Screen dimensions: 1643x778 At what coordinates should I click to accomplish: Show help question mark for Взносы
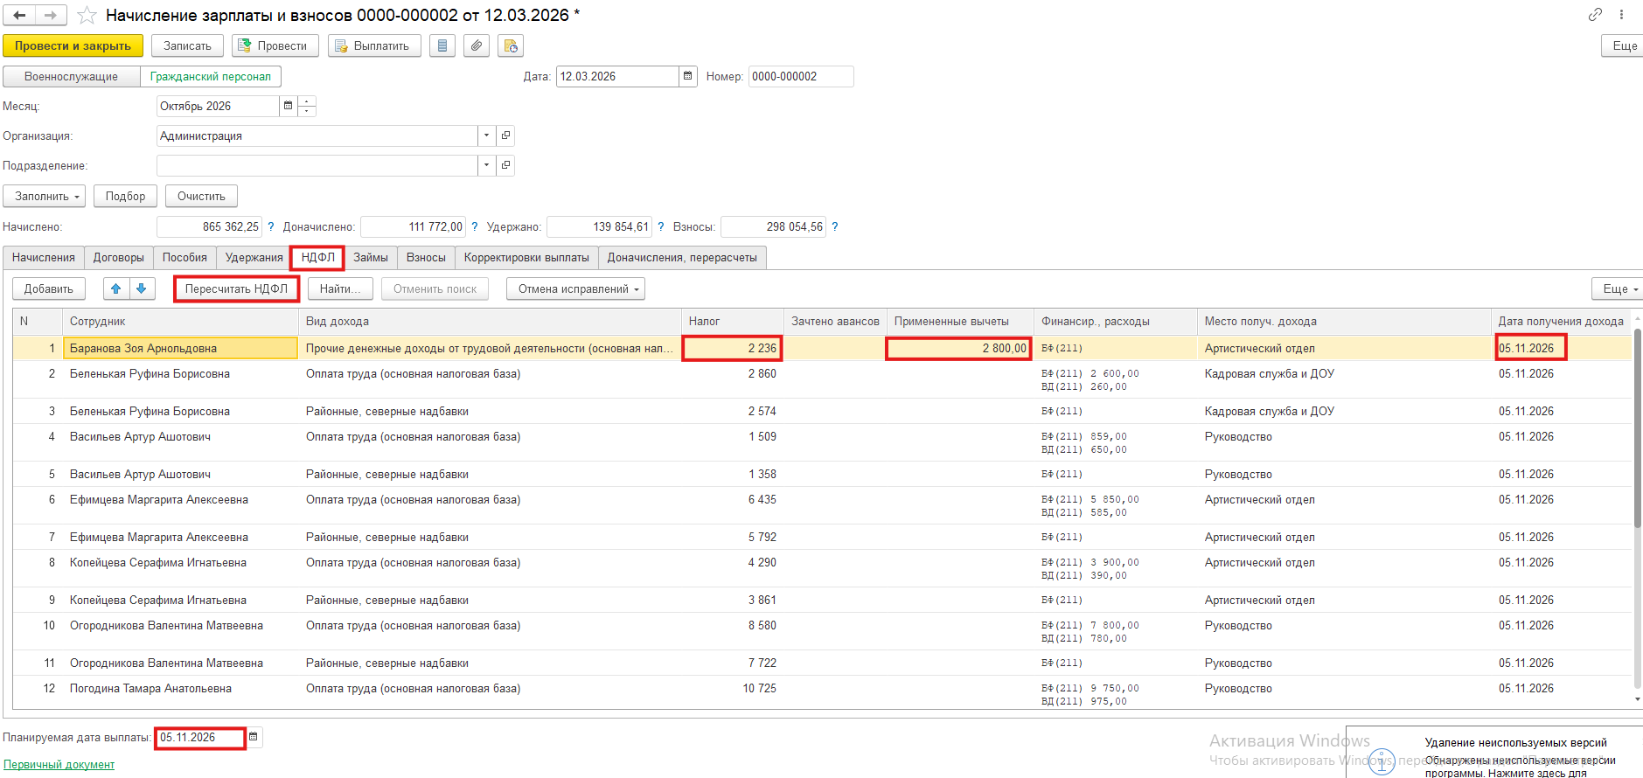click(x=835, y=226)
